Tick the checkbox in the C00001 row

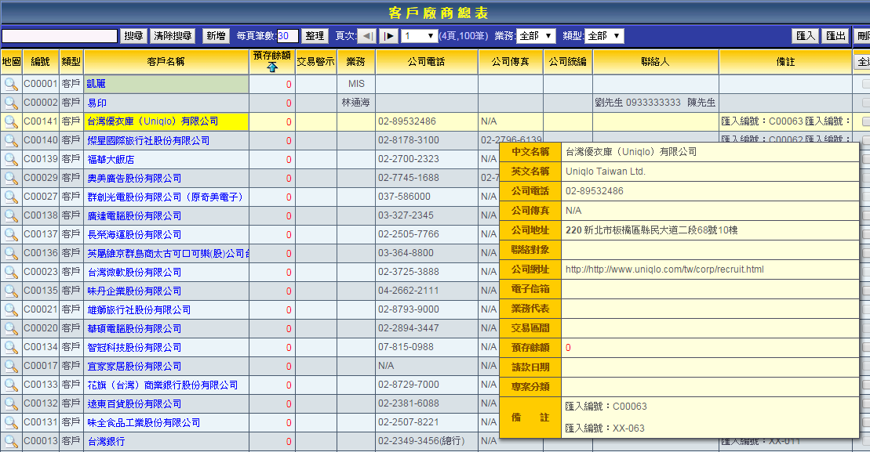tap(865, 84)
